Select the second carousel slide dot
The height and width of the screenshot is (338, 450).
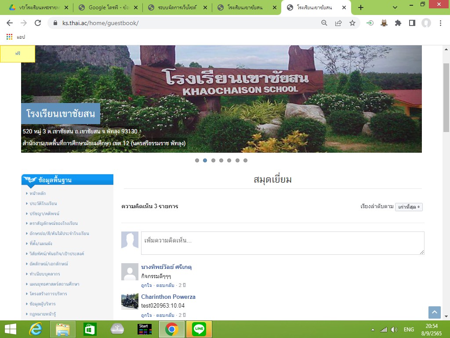pyautogui.click(x=205, y=161)
